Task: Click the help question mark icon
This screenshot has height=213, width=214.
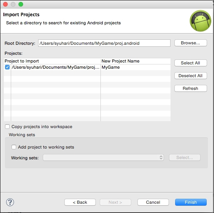Action: [x=10, y=202]
